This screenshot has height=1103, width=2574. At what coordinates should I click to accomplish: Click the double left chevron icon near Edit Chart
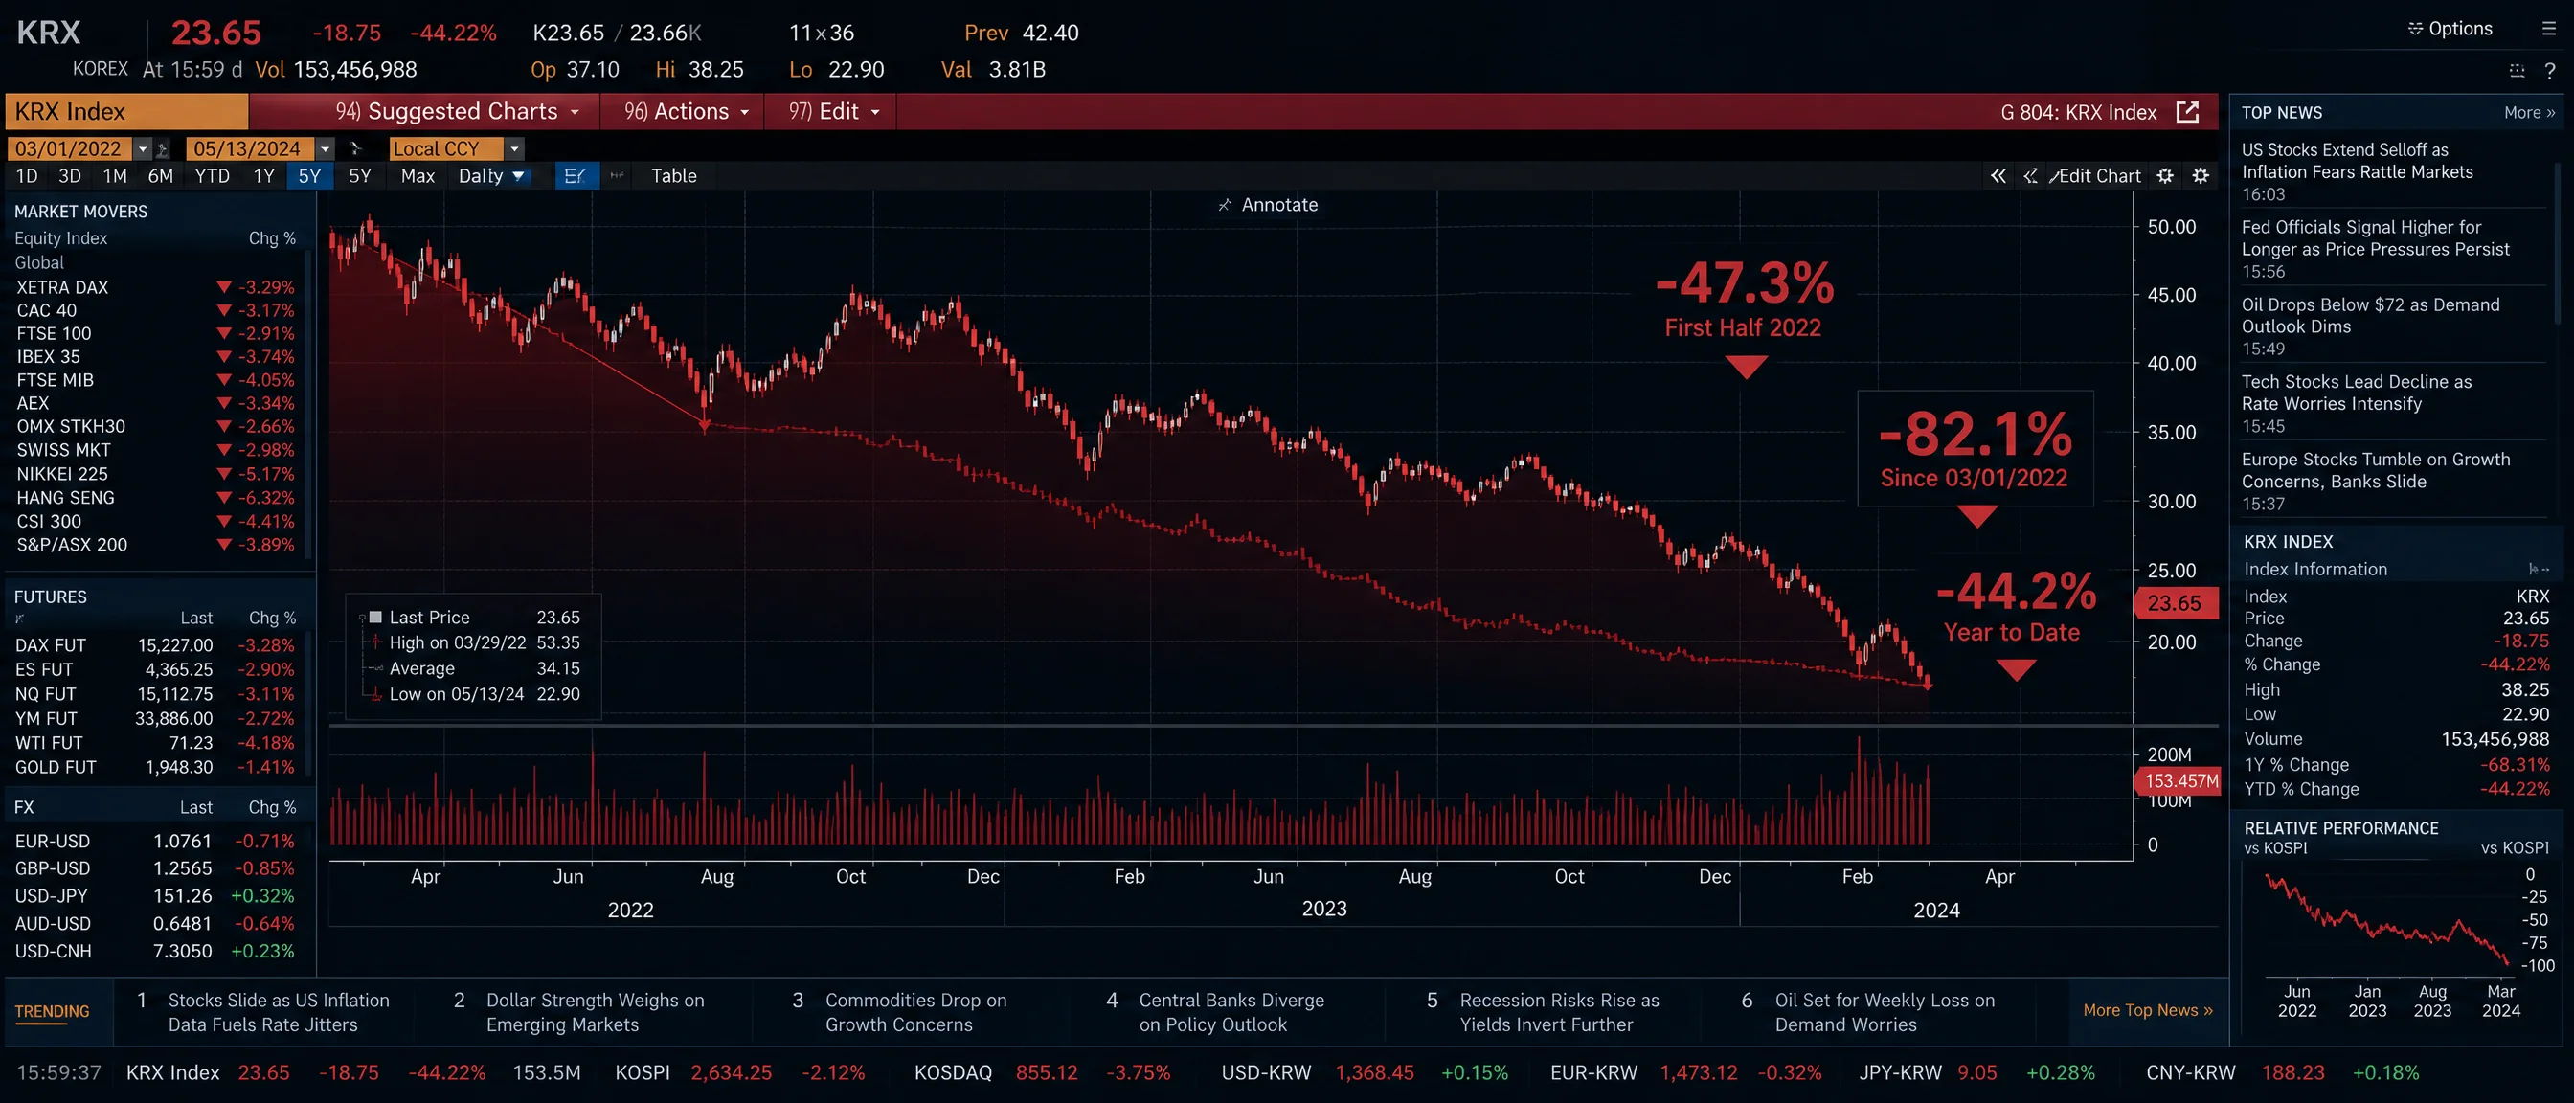1998,176
